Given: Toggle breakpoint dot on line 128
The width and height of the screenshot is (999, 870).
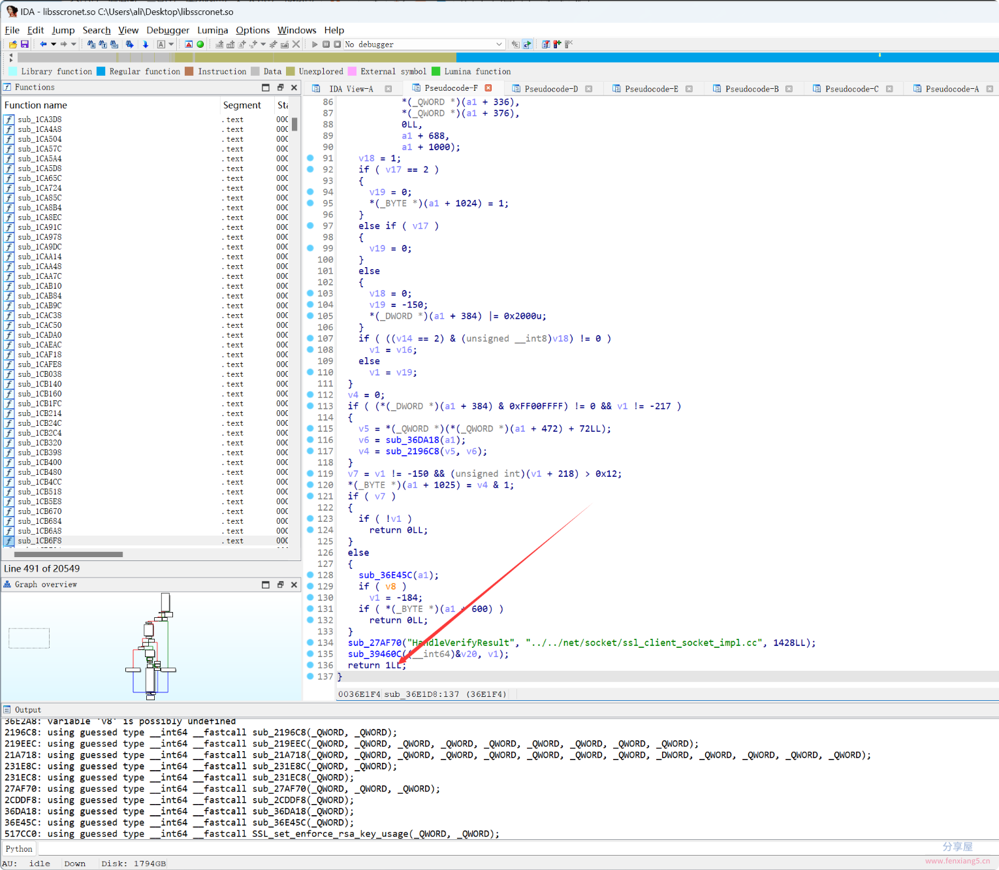Looking at the screenshot, I should pos(310,575).
